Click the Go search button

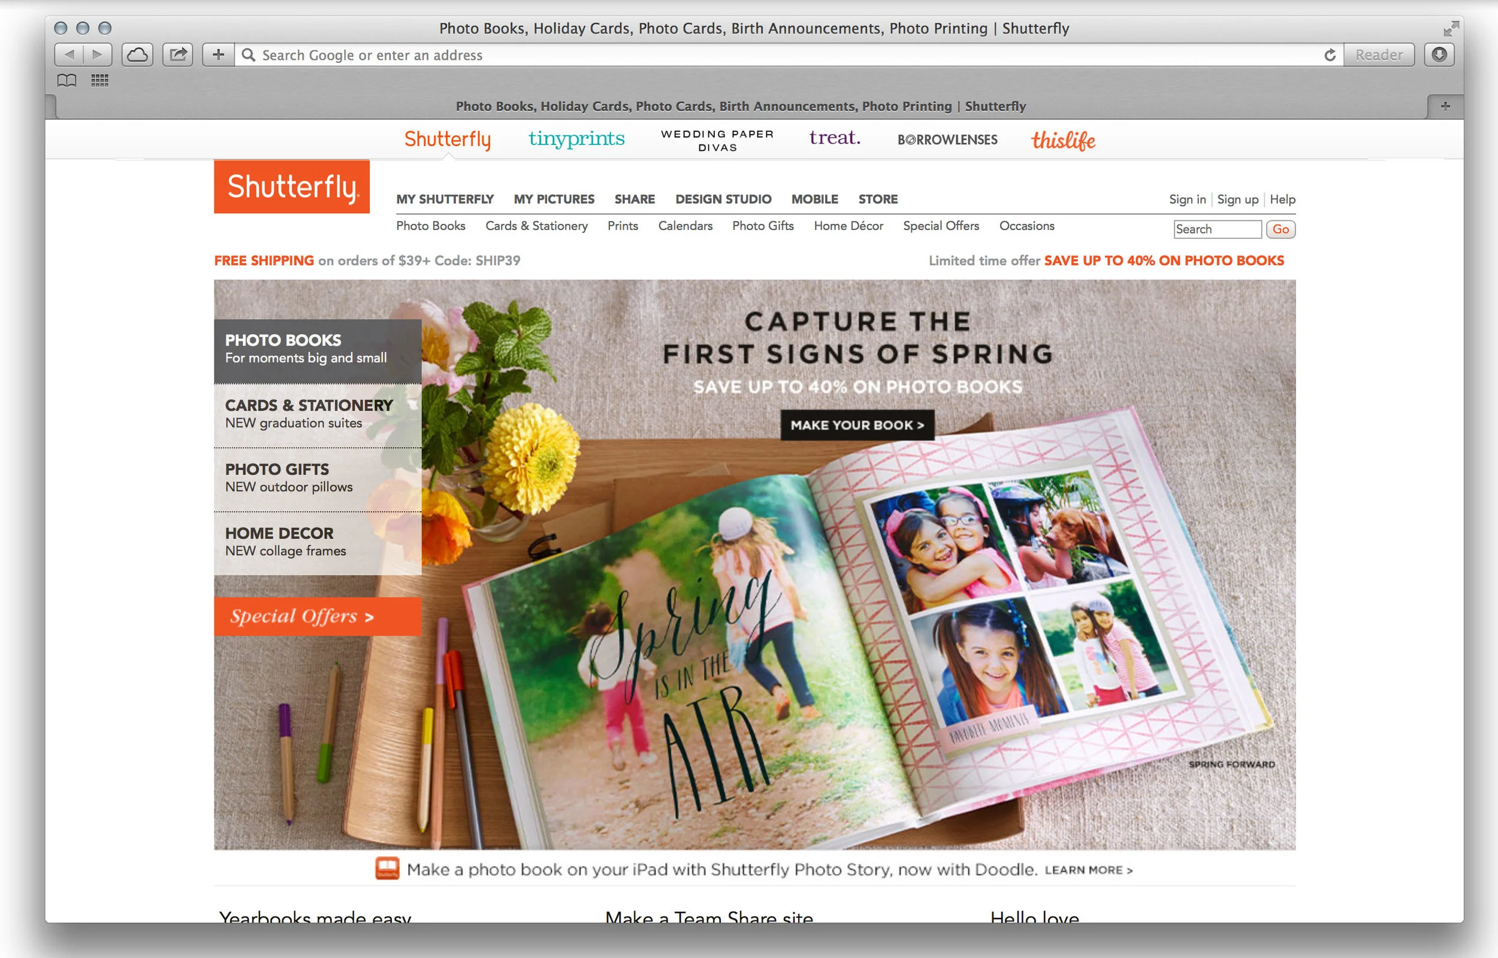[1281, 229]
